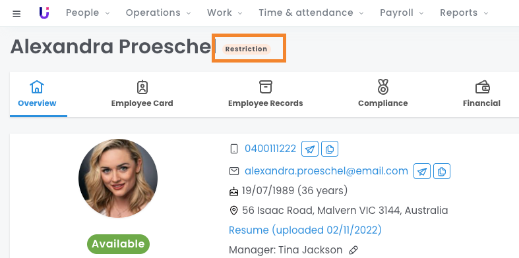Open the Resume uploaded 02/11/2022 link

point(305,230)
